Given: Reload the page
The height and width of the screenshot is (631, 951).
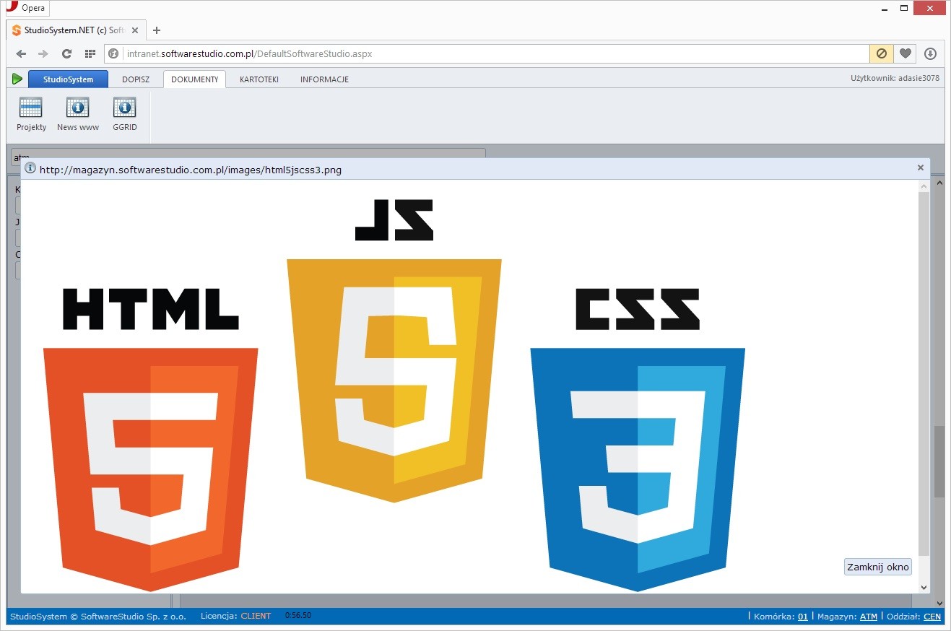Looking at the screenshot, I should pyautogui.click(x=66, y=53).
